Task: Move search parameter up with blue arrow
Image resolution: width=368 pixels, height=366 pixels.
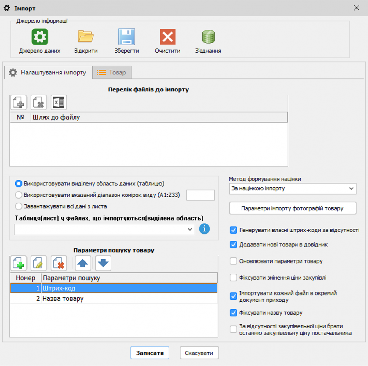Action: click(x=83, y=263)
